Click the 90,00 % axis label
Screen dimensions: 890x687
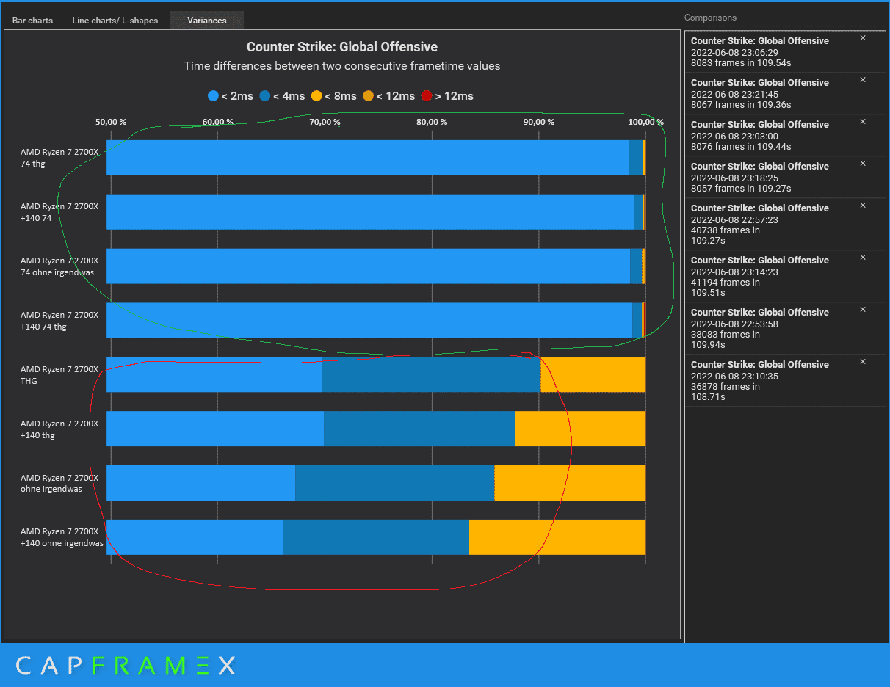coord(539,122)
